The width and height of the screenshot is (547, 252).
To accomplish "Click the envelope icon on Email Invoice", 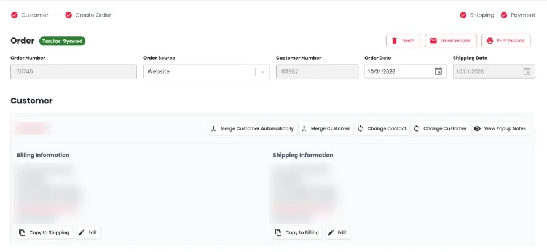I will click(x=433, y=41).
